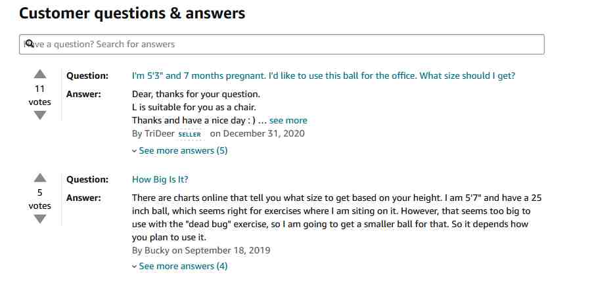The image size is (613, 281).
Task: Focus the "Have a question? Search for answers" field
Action: click(x=281, y=44)
